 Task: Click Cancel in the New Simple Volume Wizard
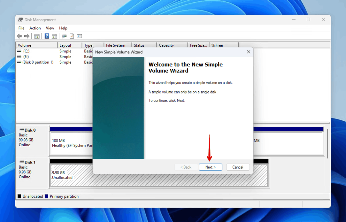(238, 167)
